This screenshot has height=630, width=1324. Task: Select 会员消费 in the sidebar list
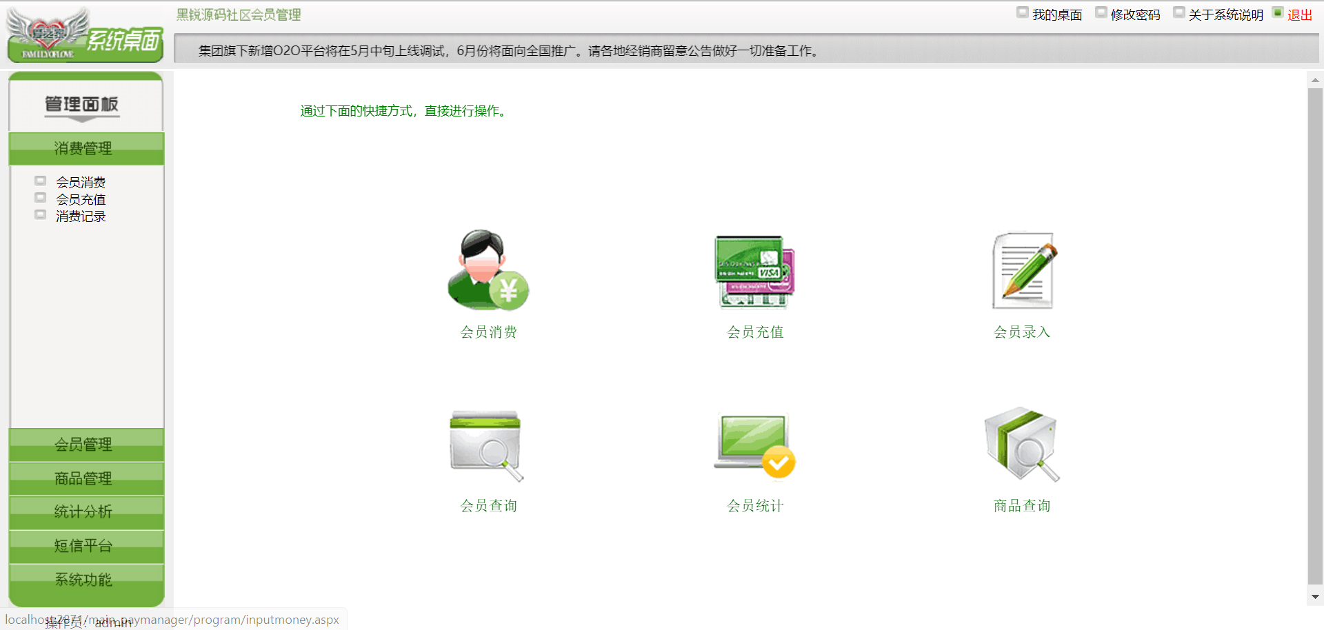[x=81, y=182]
